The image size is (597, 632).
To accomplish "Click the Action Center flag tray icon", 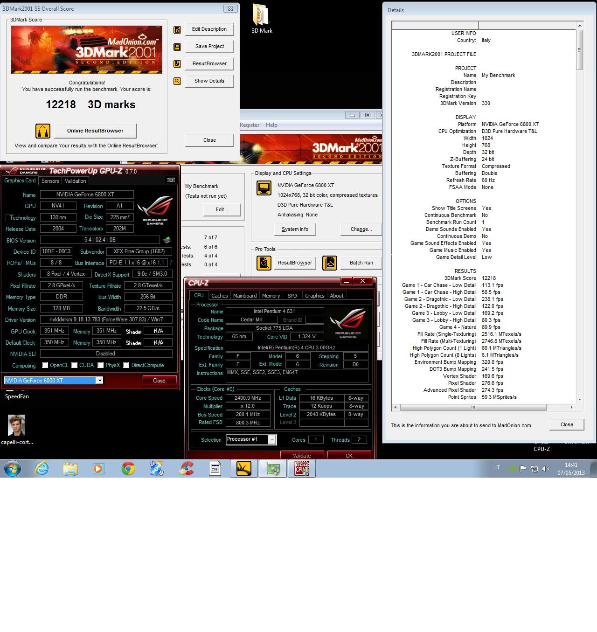I will [523, 469].
